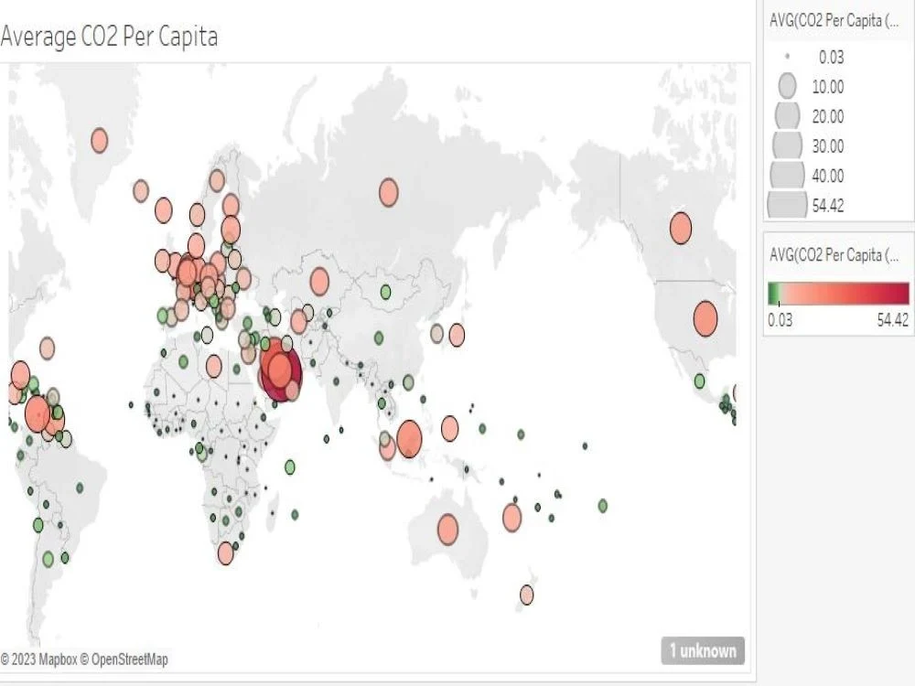915x686 pixels.
Task: Click the '1 unknown' indicator button
Action: [703, 650]
